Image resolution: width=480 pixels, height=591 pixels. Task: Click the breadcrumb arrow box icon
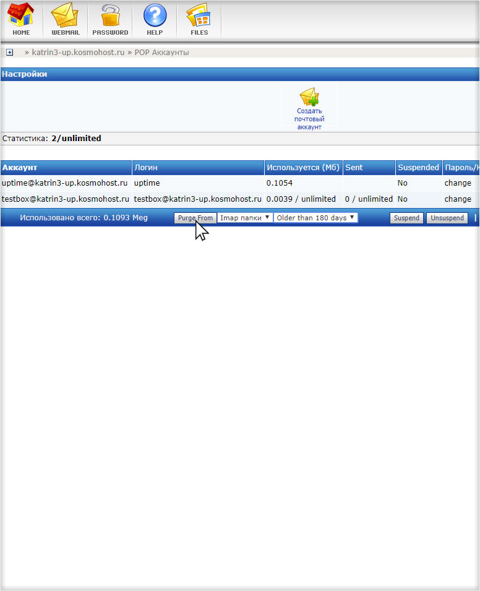(9, 53)
